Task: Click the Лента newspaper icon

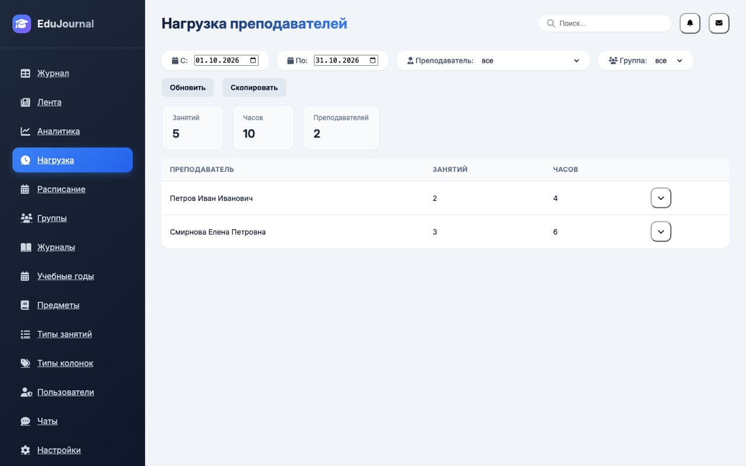Action: 25,103
